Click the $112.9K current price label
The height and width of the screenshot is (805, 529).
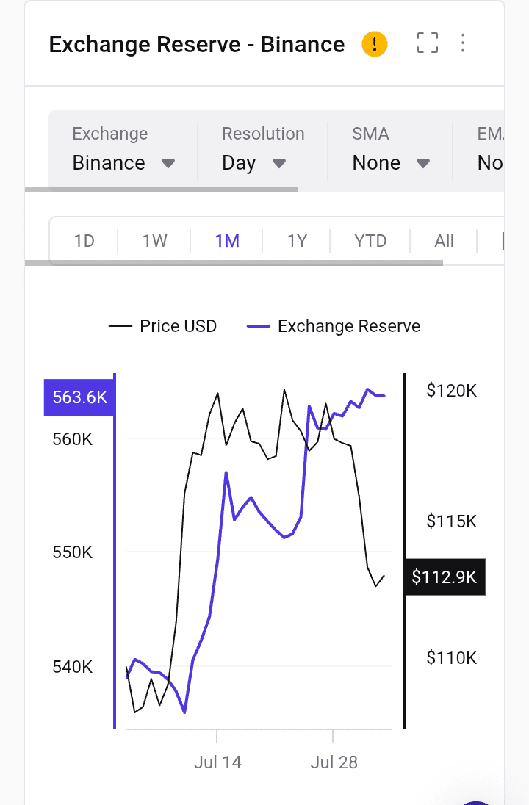tap(445, 577)
